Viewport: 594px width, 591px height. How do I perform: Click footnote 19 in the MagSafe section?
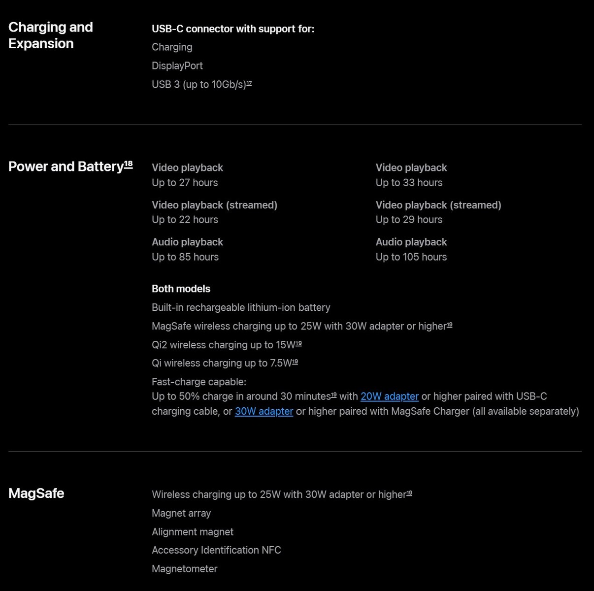point(409,493)
